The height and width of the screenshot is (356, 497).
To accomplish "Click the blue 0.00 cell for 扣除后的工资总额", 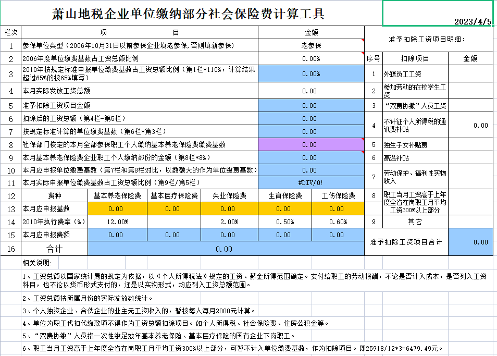I will 311,118.
